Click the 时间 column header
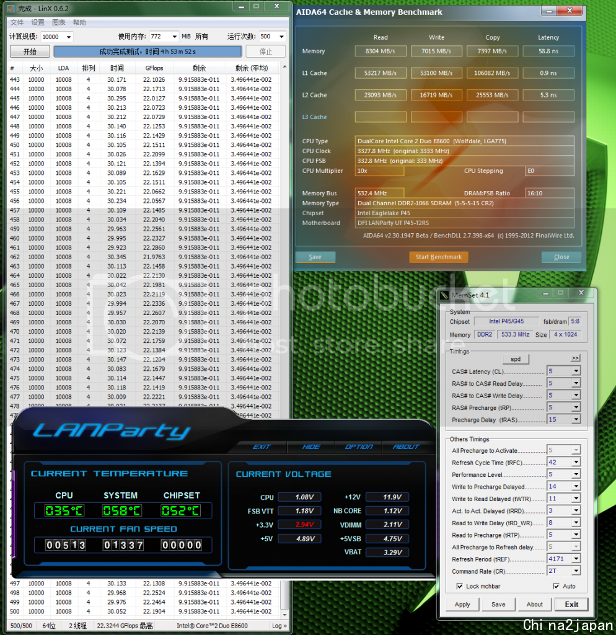 117,68
